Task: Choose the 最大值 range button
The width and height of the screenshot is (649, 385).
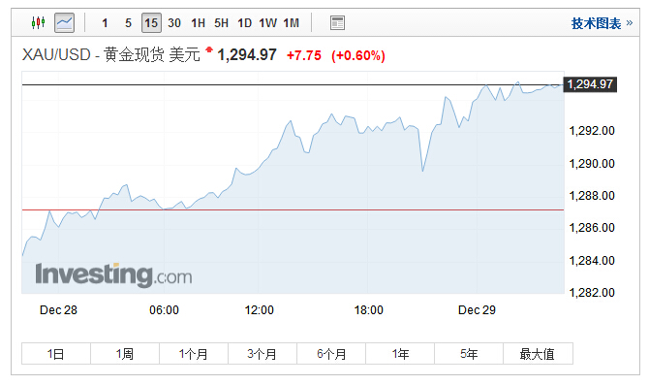Action: tap(538, 354)
